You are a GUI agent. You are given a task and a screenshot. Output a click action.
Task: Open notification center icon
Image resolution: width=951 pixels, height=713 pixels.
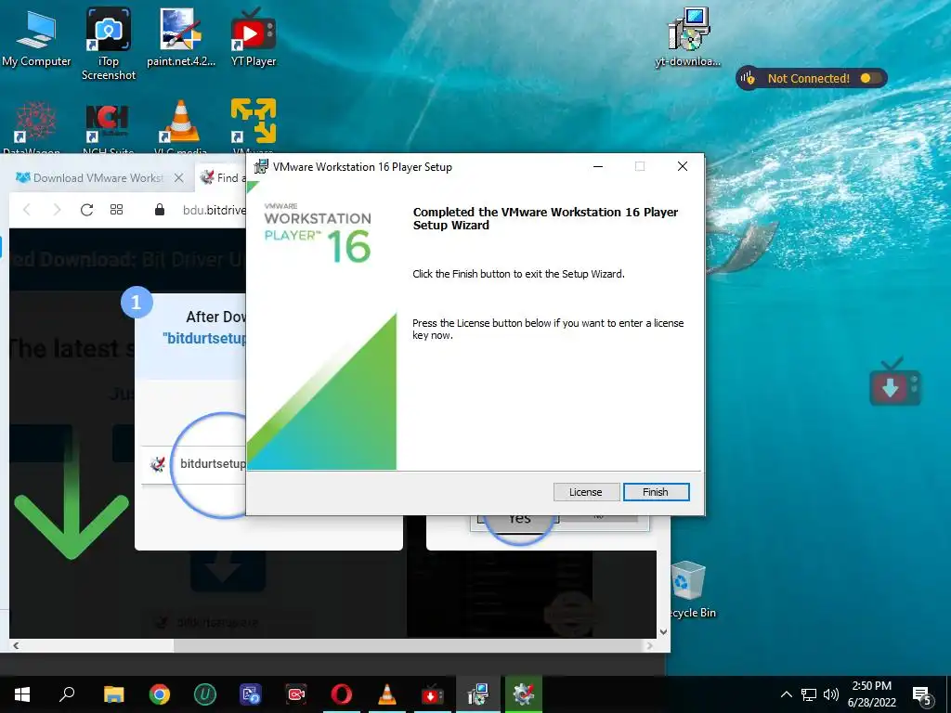(x=922, y=695)
